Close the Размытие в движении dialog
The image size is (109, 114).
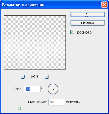[x=104, y=5]
